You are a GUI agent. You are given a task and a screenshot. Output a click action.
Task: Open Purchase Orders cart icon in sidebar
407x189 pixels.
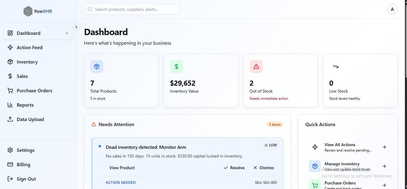pos(10,90)
